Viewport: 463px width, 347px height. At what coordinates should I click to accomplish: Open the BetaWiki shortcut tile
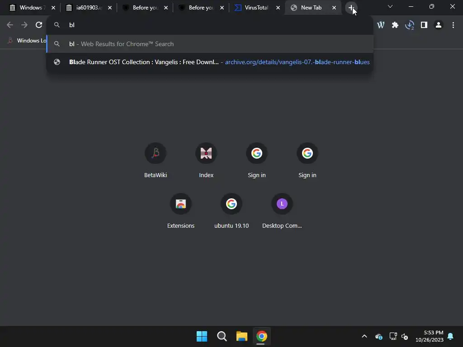click(156, 160)
